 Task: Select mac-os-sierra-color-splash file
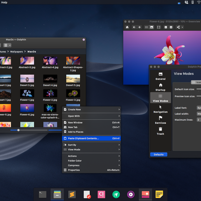(x=50, y=112)
